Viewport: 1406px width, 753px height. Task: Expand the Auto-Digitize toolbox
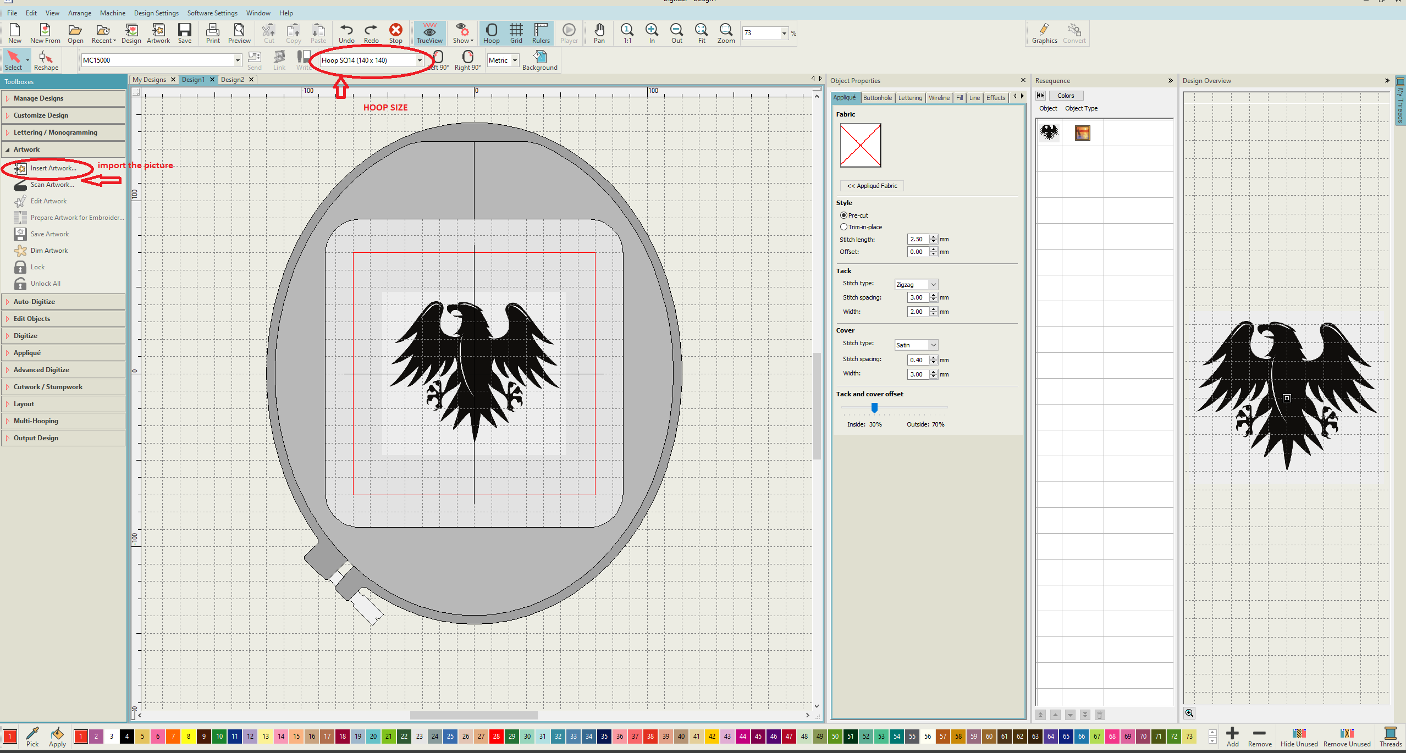click(34, 302)
